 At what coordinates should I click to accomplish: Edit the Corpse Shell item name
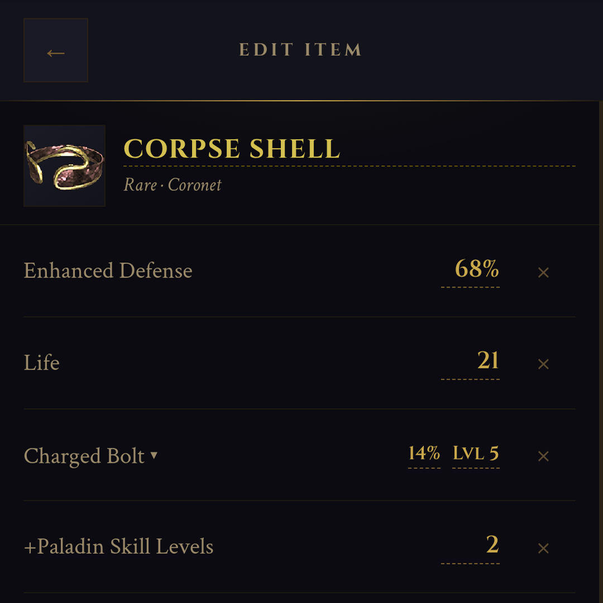click(232, 149)
